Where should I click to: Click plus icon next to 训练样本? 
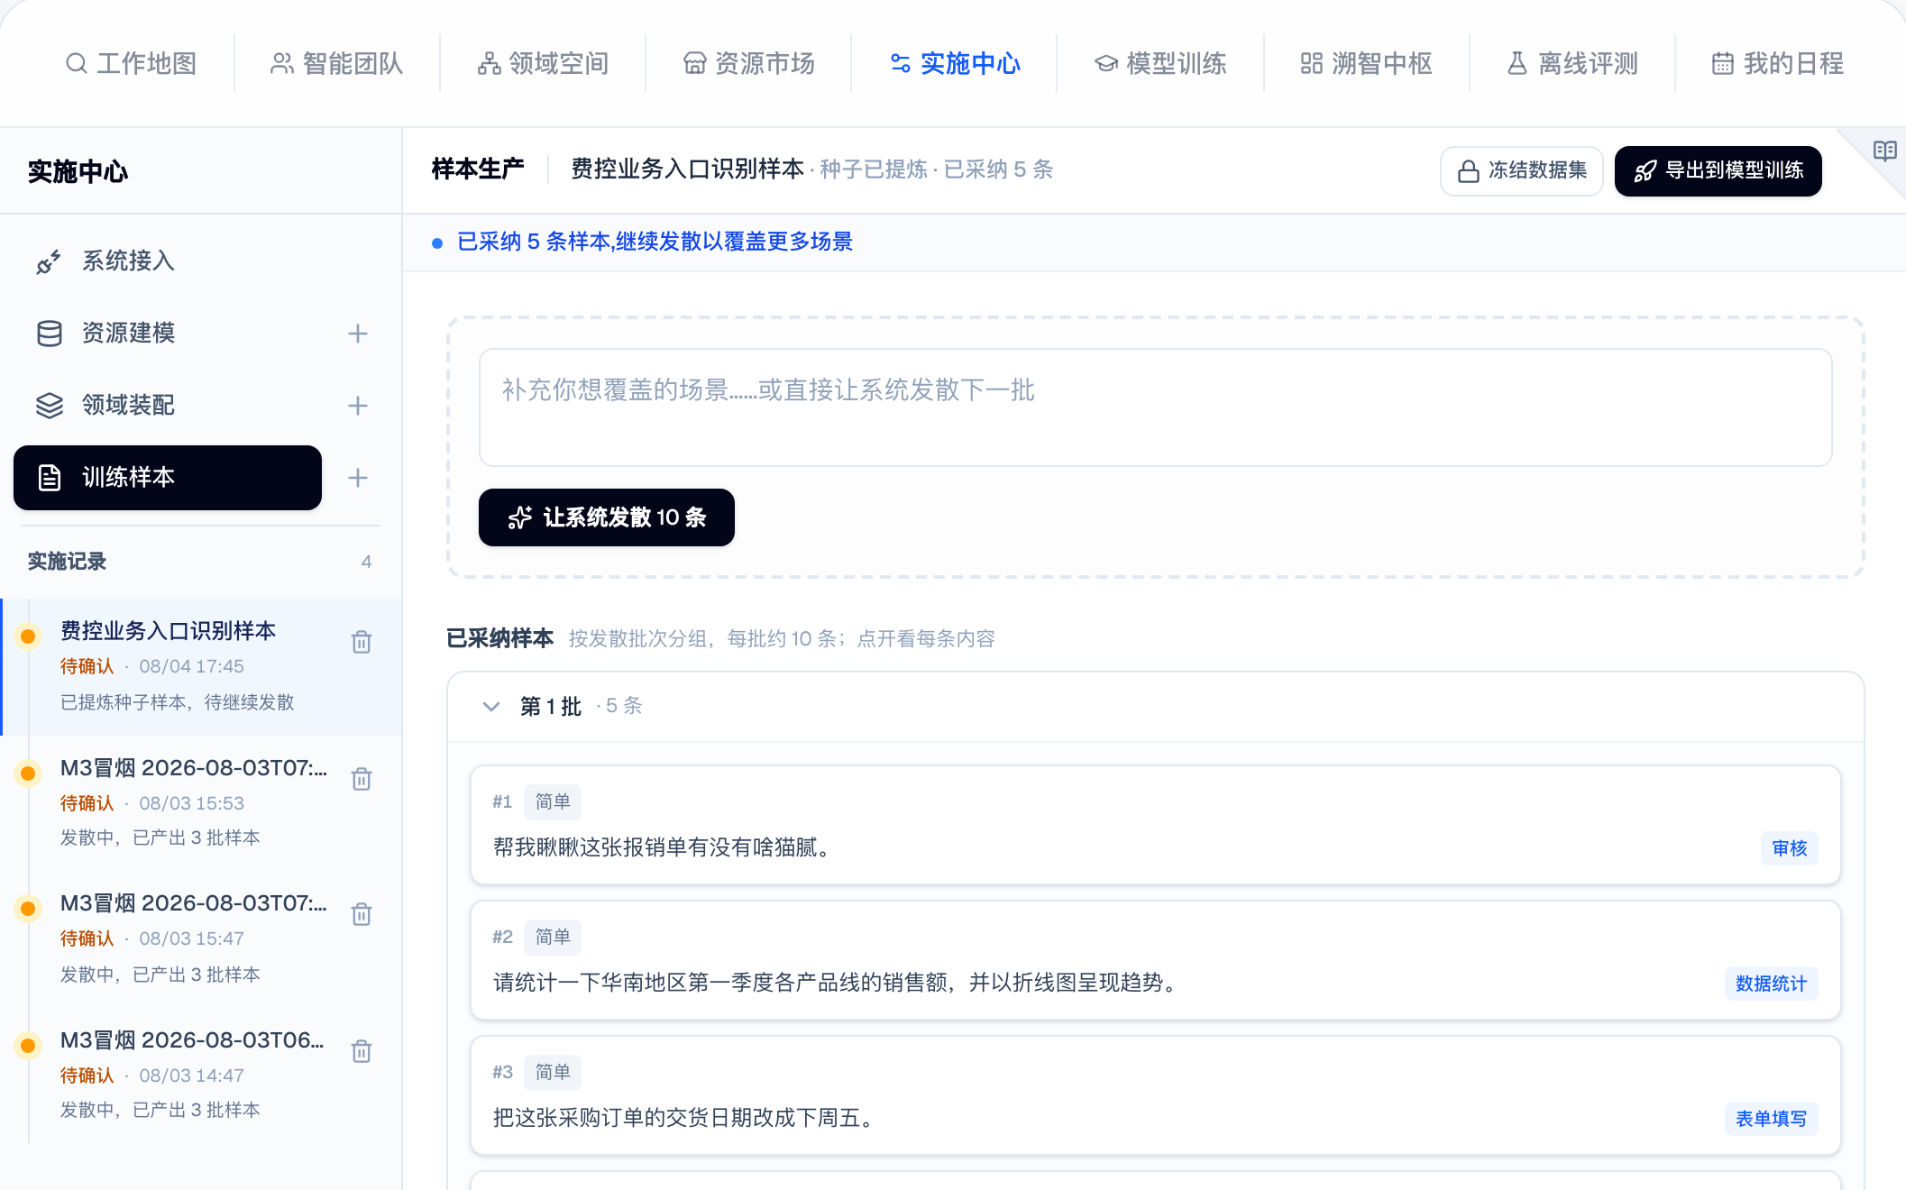pos(358,478)
